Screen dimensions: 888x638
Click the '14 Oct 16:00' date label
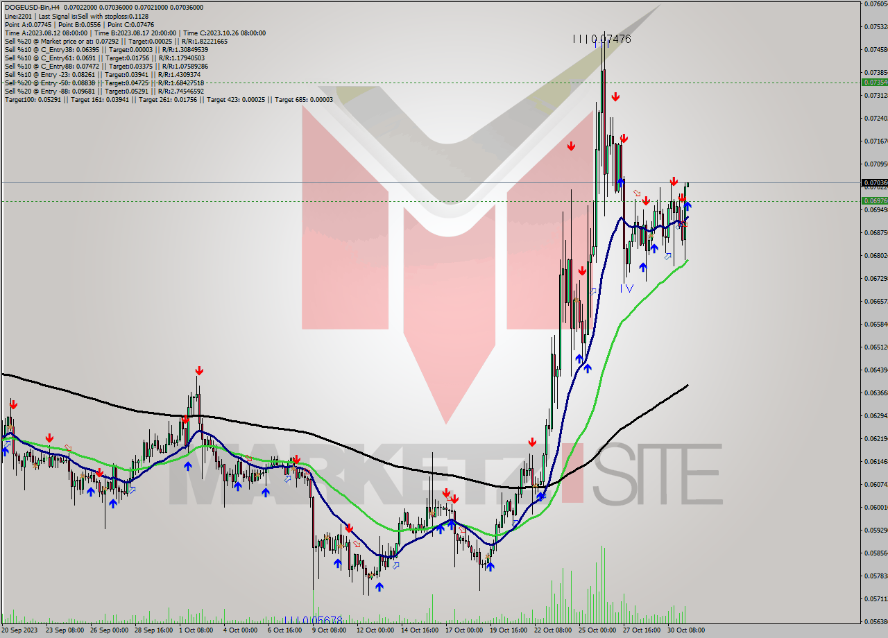[x=420, y=630]
